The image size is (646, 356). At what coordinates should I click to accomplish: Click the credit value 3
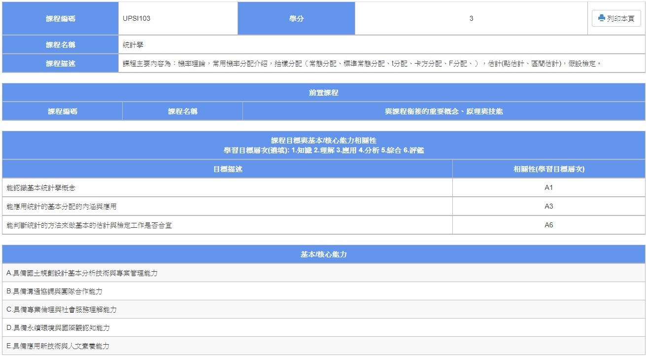pyautogui.click(x=471, y=18)
